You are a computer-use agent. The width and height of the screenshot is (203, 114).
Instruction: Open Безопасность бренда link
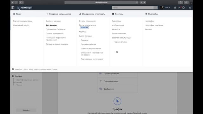pos(121,38)
